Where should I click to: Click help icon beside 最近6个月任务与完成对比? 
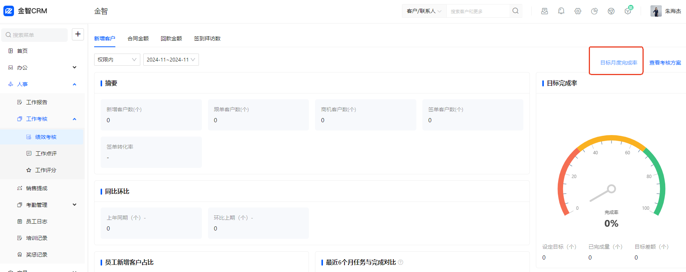(x=400, y=262)
